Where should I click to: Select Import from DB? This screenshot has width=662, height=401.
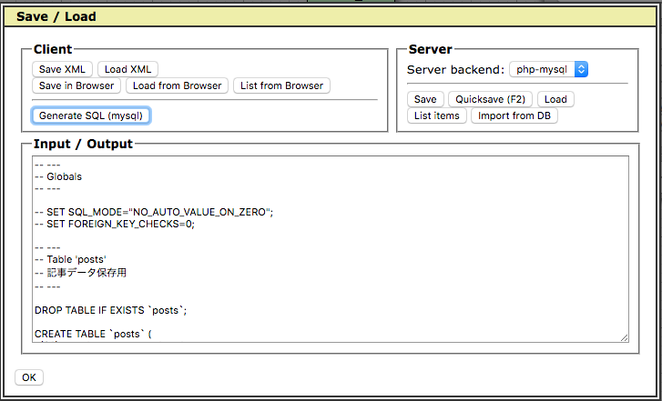tap(514, 115)
